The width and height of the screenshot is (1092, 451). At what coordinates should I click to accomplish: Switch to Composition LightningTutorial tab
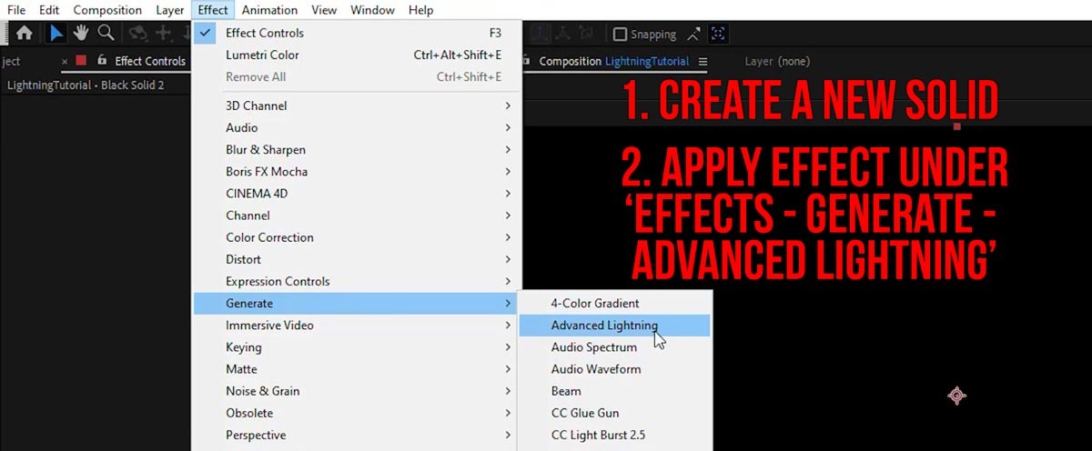click(x=613, y=62)
